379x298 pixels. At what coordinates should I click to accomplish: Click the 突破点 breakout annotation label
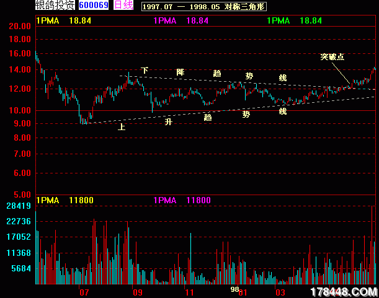[332, 57]
